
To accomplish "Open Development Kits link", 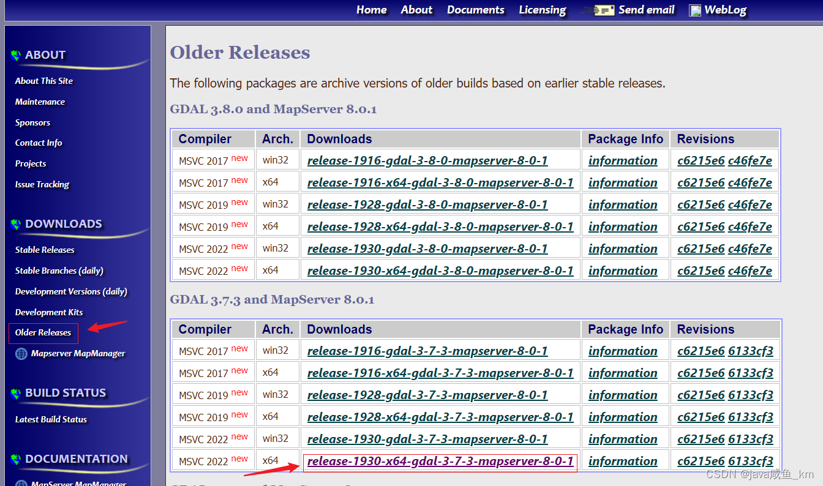I will tap(49, 312).
